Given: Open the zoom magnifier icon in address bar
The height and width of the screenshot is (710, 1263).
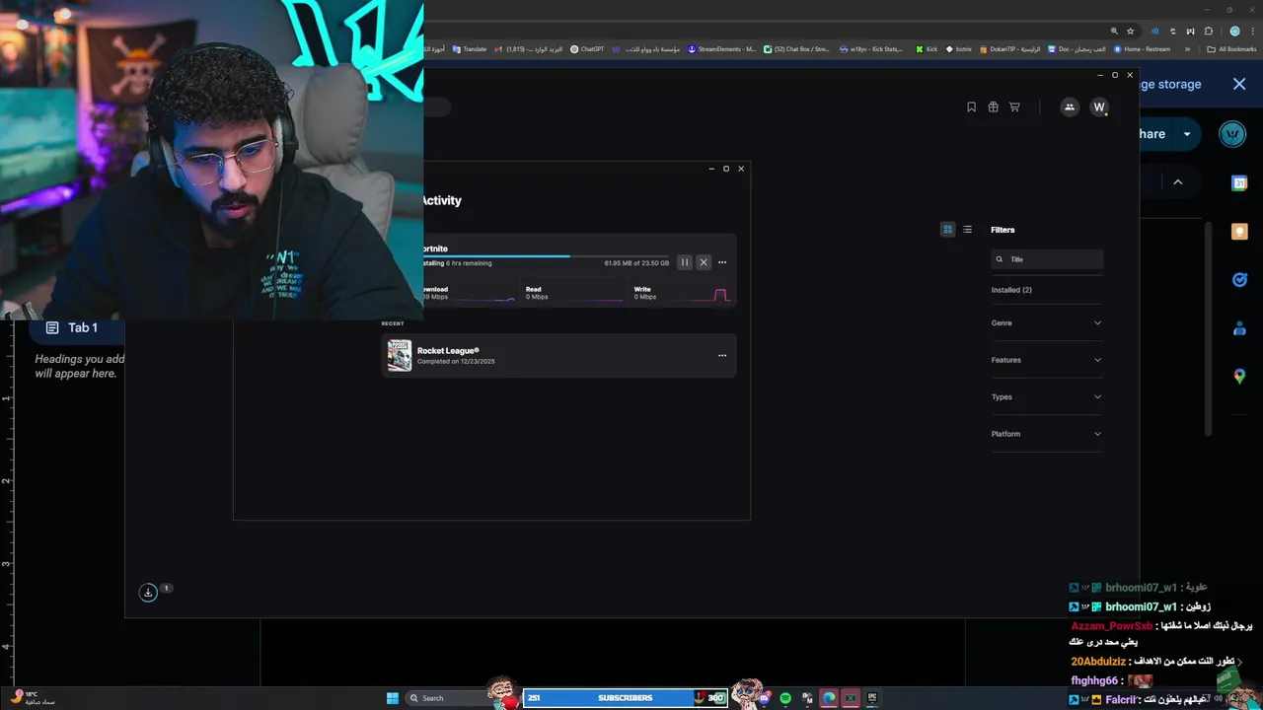Looking at the screenshot, I should point(1114,31).
